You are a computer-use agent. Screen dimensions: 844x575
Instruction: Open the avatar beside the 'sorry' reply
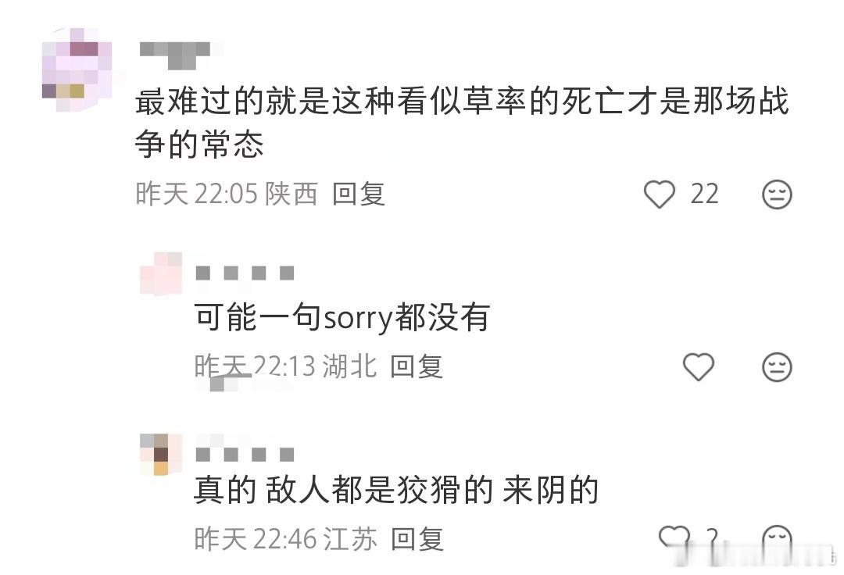pos(161,273)
